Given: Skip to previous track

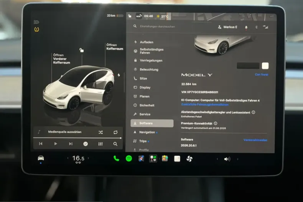Looking at the screenshot, I should tap(41, 144).
